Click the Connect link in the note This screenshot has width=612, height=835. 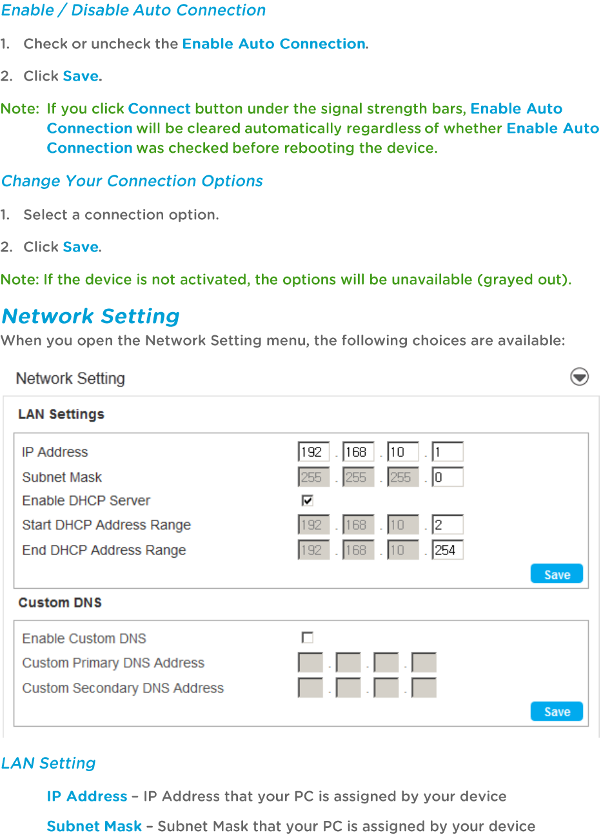pyautogui.click(x=159, y=108)
